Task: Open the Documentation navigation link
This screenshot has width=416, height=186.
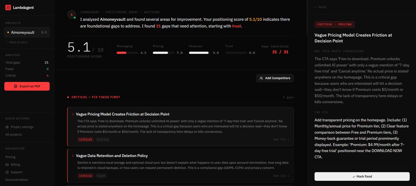Action: coord(17,180)
